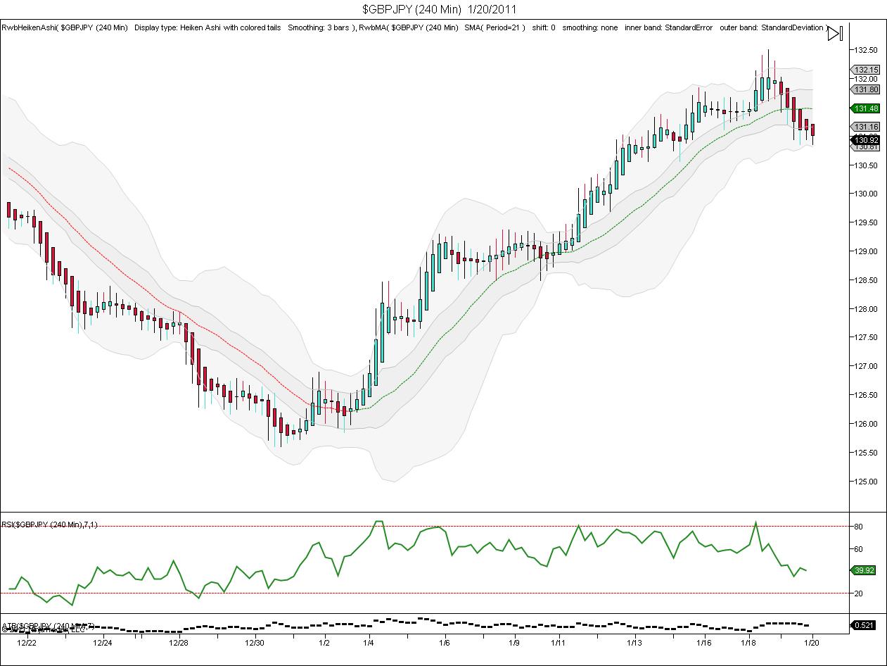Click the 12/22 date on the time axis
This screenshot has height=666, width=887.
click(x=27, y=642)
